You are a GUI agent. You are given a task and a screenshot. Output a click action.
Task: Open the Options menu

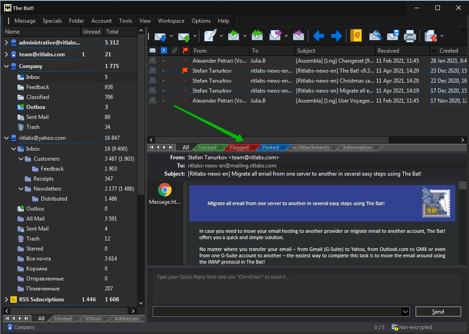point(201,21)
